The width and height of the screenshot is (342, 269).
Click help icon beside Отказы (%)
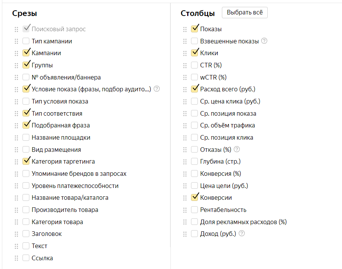point(237,149)
